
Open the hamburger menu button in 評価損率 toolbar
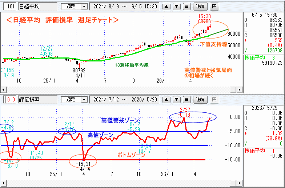[186, 100]
